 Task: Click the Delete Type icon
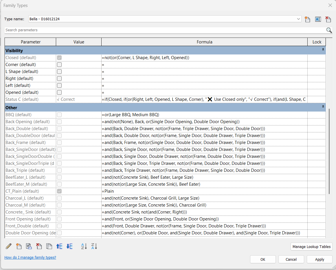point(328,19)
